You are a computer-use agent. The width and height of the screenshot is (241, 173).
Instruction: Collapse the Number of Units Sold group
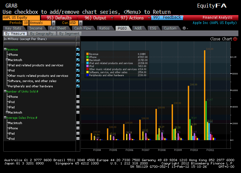point(5,92)
